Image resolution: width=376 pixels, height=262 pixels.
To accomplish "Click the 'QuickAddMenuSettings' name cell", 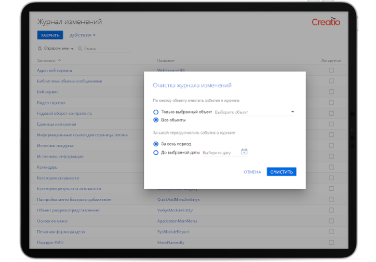I will pos(178,199).
